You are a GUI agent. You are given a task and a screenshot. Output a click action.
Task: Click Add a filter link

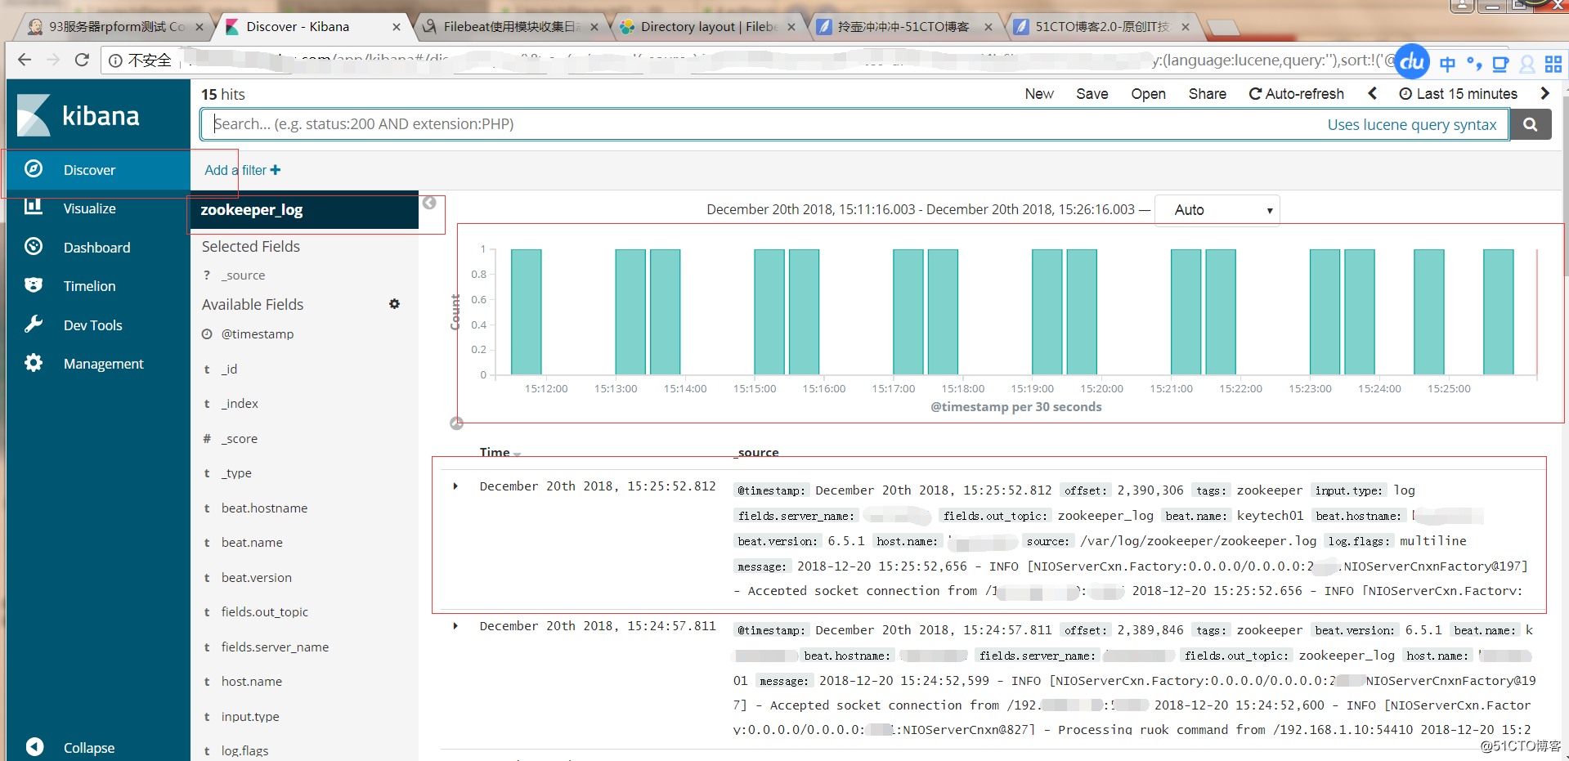click(243, 170)
